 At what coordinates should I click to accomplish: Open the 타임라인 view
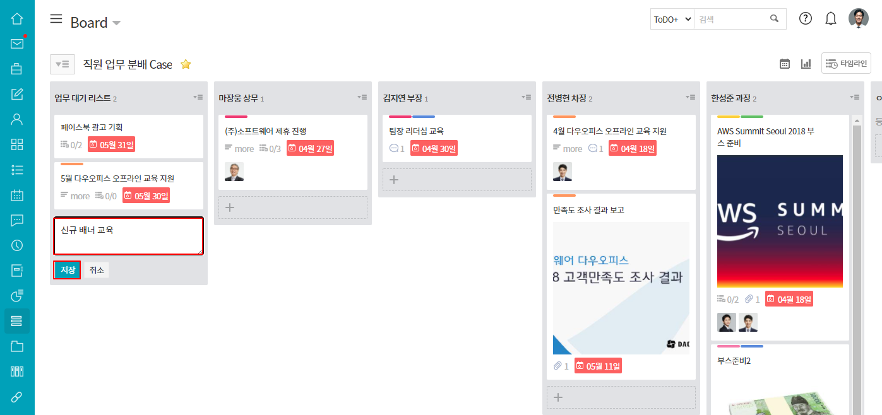click(846, 64)
